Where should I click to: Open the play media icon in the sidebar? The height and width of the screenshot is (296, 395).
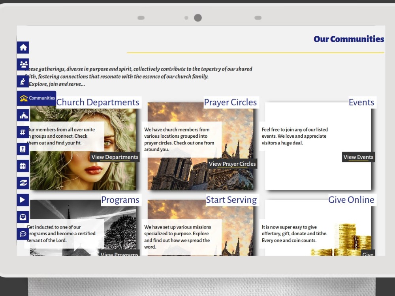[x=23, y=200]
